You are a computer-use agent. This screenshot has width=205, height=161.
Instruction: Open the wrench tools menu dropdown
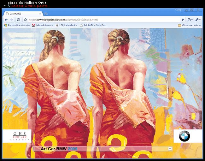(198, 20)
